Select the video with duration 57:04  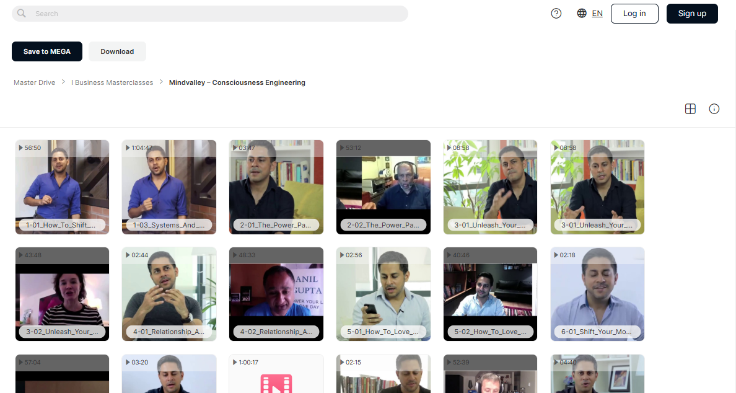(63, 374)
